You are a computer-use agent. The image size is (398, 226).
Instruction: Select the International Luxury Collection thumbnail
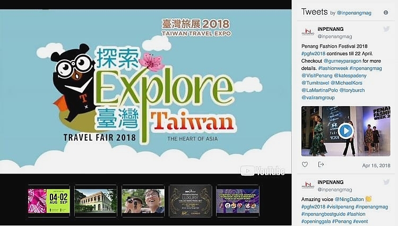[x=191, y=201]
